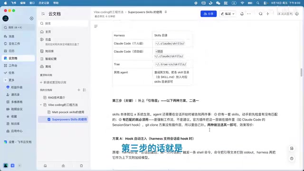Click the floating document icon above help
The image size is (304, 171).
click(x=292, y=149)
